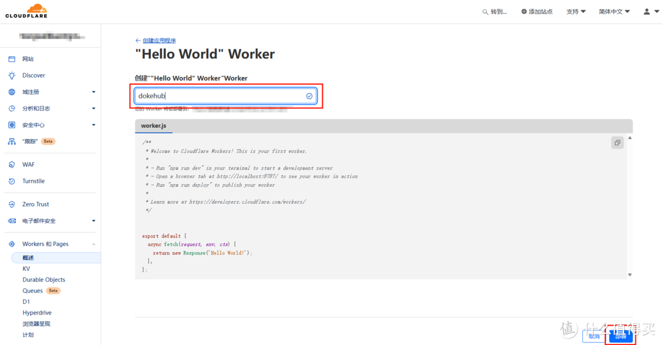The width and height of the screenshot is (662, 345).
Task: Open the 支持 dropdown
Action: pos(576,12)
